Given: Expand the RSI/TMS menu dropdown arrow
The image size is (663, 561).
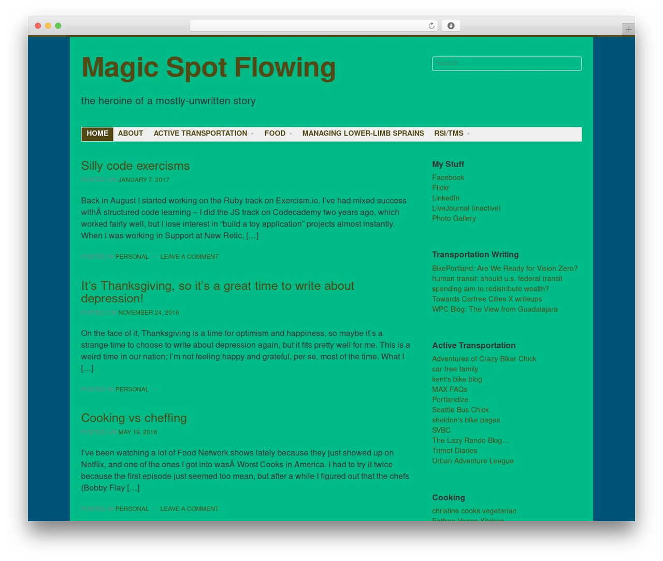Looking at the screenshot, I should click(x=468, y=134).
